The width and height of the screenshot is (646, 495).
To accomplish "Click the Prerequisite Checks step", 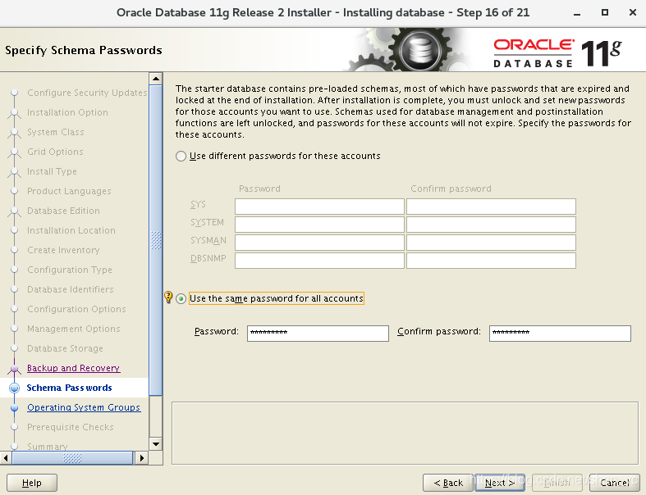I will pos(71,428).
